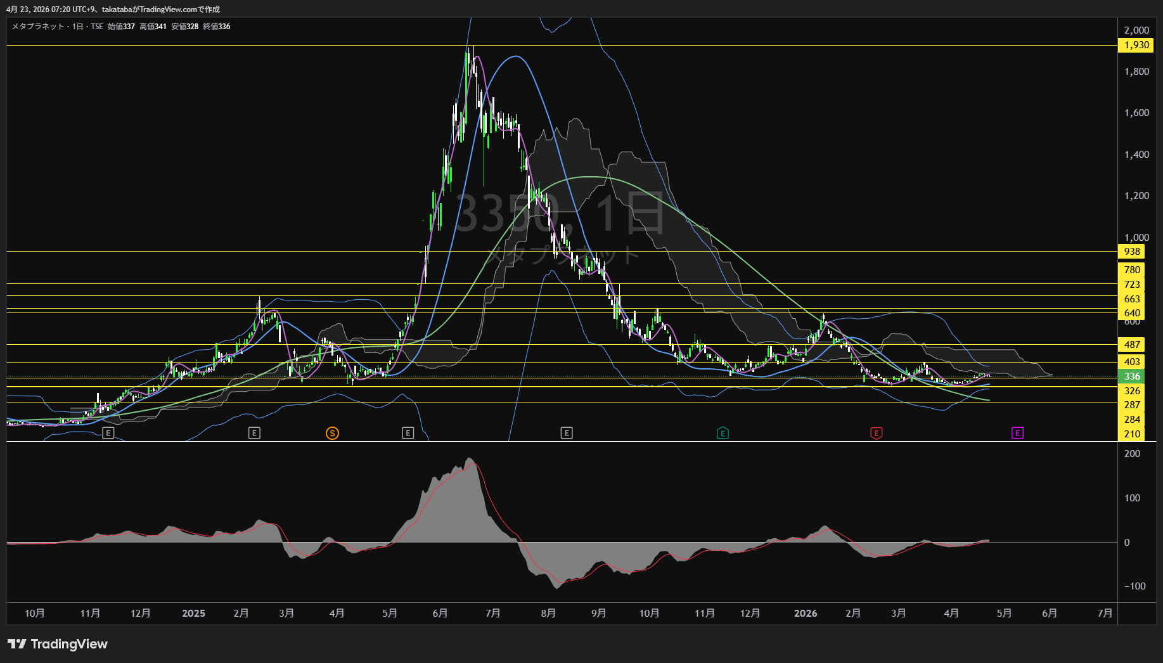Click the 終値336 close value in header
Image resolution: width=1163 pixels, height=663 pixels.
217,27
